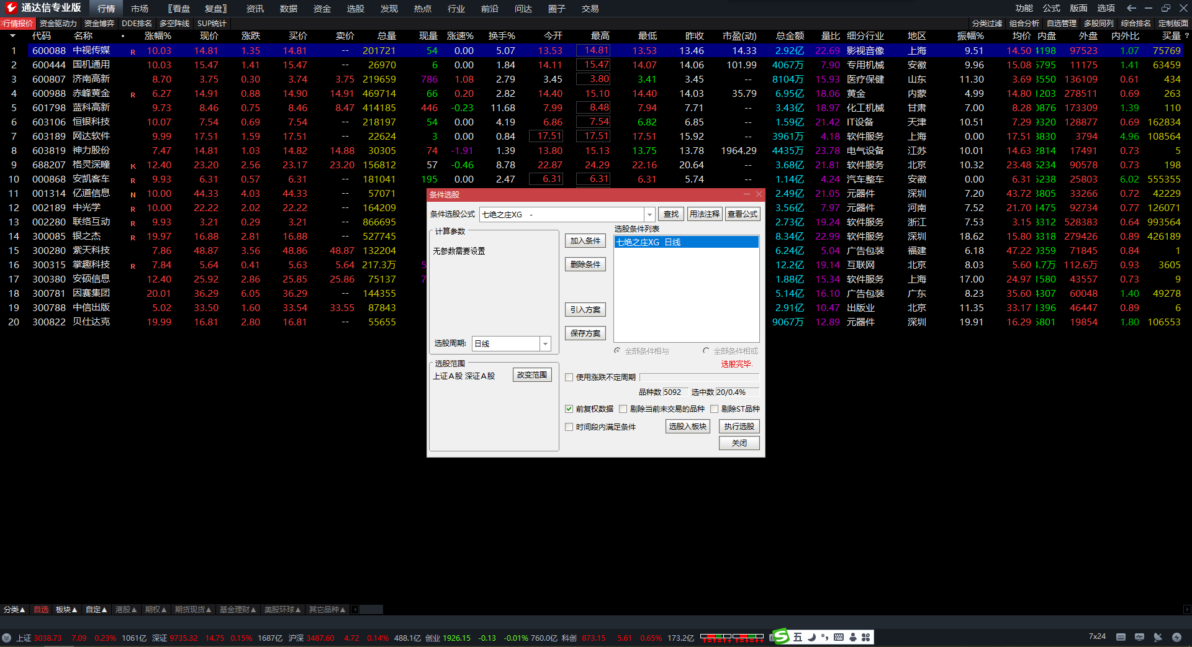Click the expand chevron left of 上证 index
Viewport: 1192px width, 647px height.
pyautogui.click(x=6, y=638)
